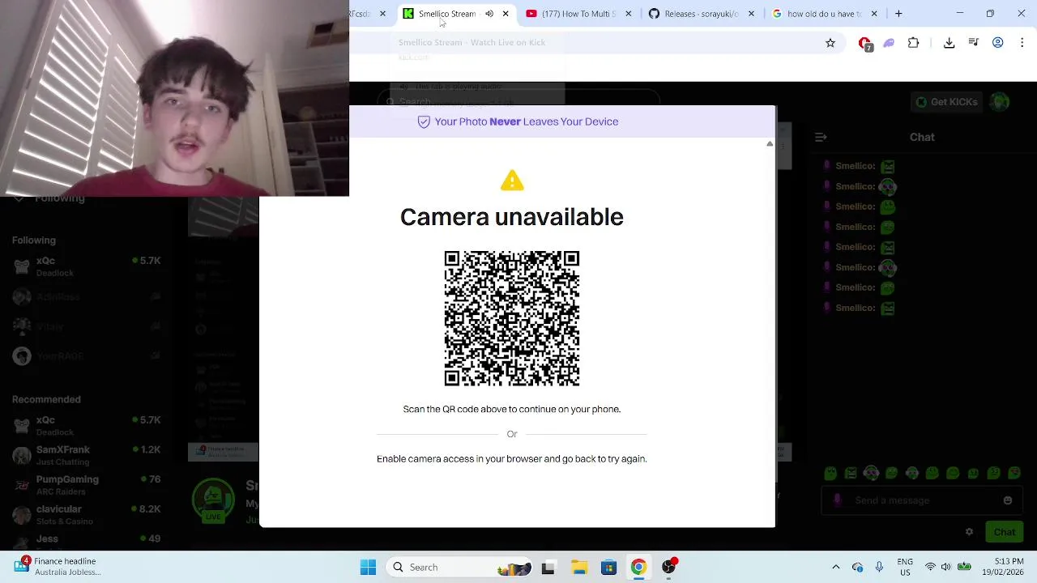Screen dimensions: 1037x583
Task: Close the Google search tab
Action: pyautogui.click(x=874, y=14)
